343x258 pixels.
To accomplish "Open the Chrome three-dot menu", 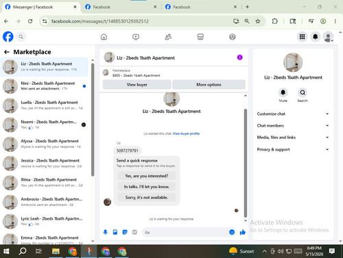I will click(x=335, y=21).
